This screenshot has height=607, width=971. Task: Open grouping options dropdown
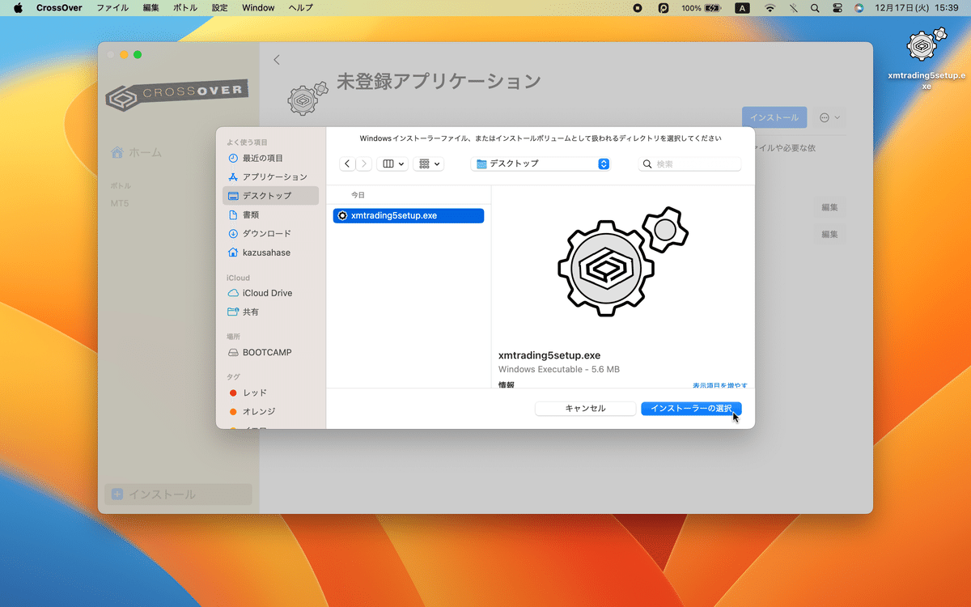tap(428, 163)
